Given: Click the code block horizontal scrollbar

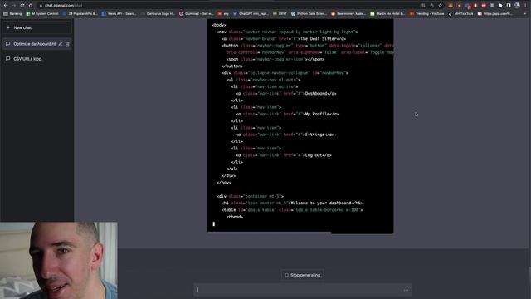Looking at the screenshot, I should tap(269, 233).
